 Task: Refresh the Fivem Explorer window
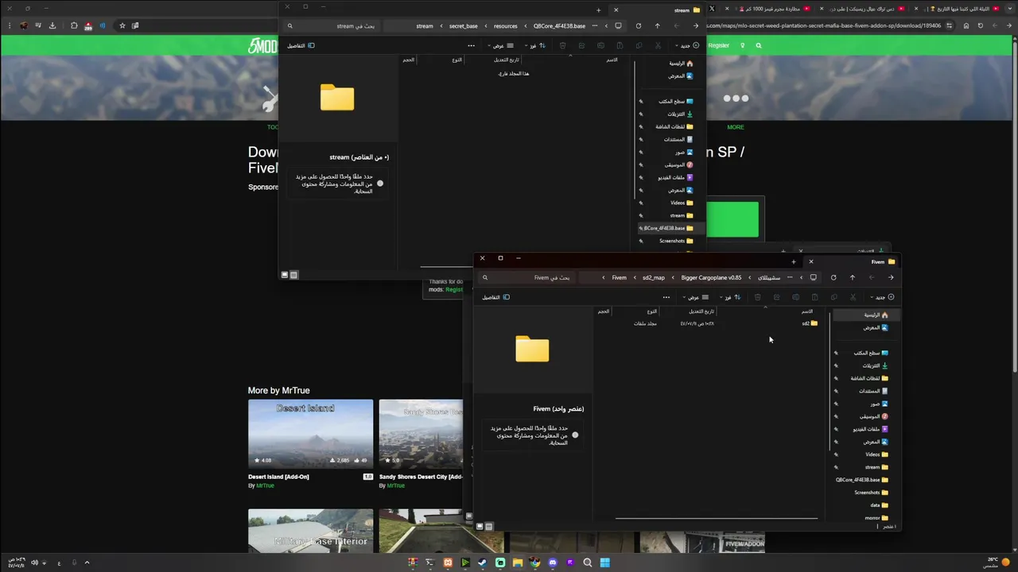[833, 277]
